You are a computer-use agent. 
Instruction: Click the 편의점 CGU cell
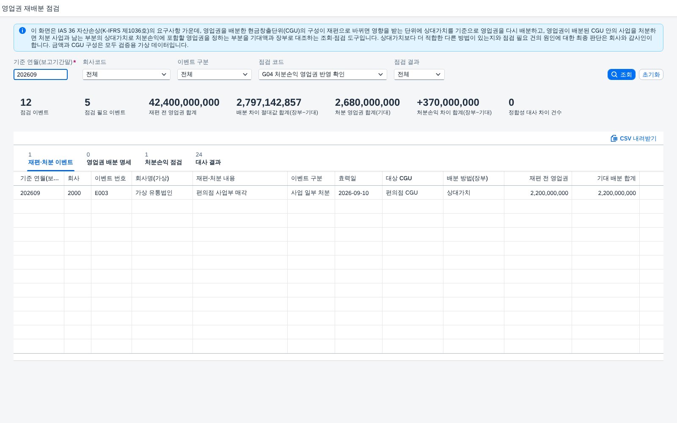[x=413, y=193]
